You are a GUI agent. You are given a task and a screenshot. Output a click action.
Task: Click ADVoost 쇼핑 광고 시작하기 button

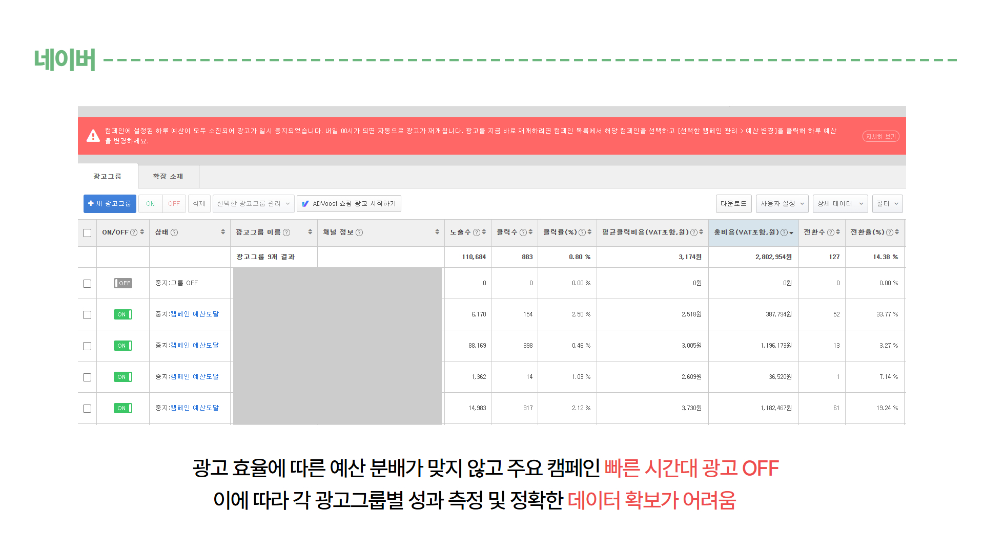coord(349,204)
